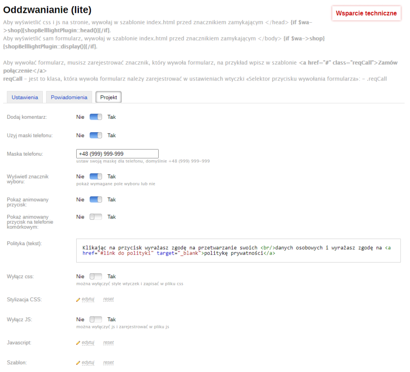The image size is (410, 372).
Task: Enable animated button on mobile phone toggle
Action: click(96, 217)
